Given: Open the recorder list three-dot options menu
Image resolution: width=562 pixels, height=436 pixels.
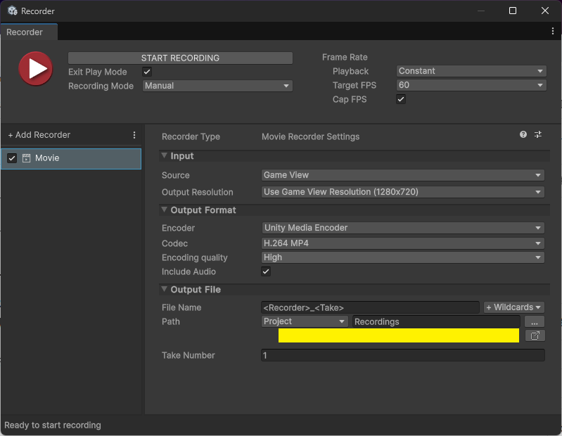Looking at the screenshot, I should [134, 135].
